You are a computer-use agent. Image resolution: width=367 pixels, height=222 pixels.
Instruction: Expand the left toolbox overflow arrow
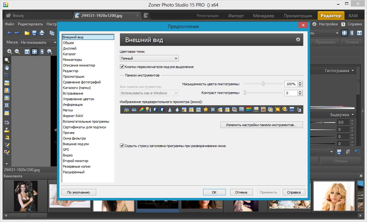7,164
